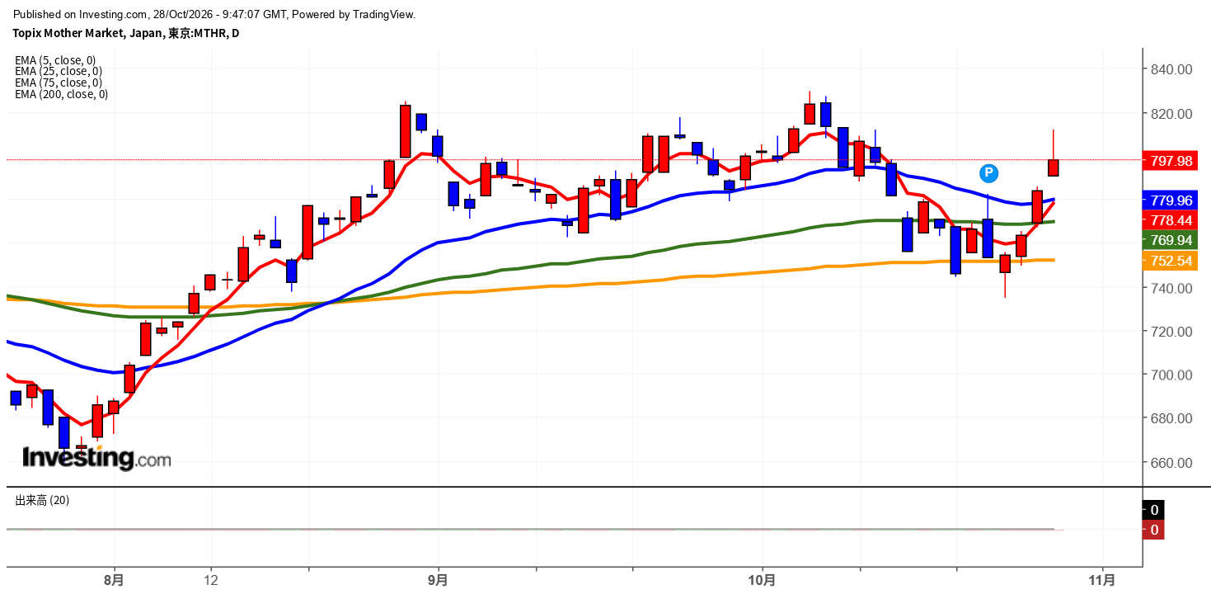
Task: Click the 700.00 price axis label
Action: pos(1171,375)
